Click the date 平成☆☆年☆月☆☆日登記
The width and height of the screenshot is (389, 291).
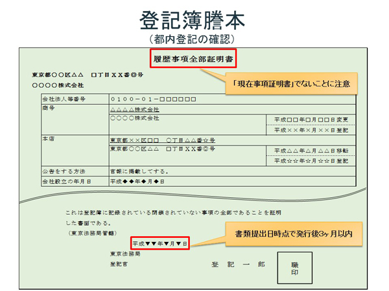[311, 161]
